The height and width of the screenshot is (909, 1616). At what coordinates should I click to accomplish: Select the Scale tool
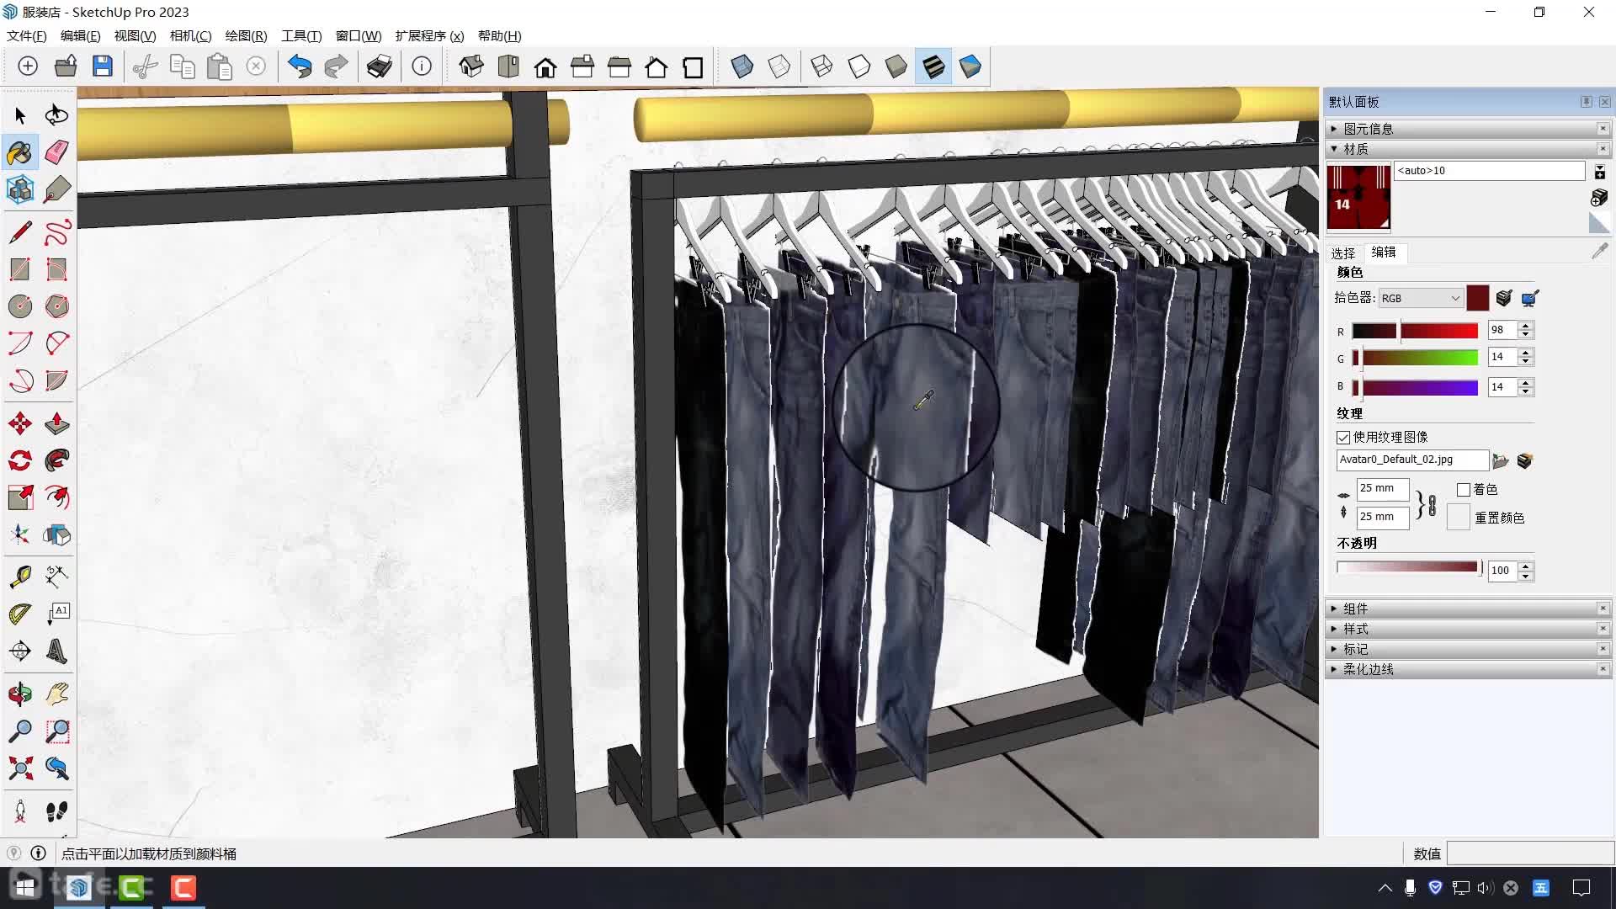20,497
